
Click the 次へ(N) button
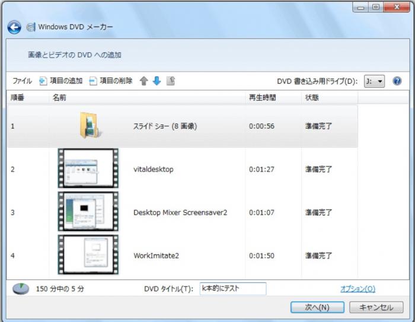point(317,307)
